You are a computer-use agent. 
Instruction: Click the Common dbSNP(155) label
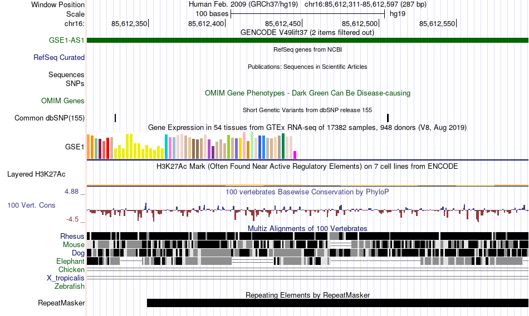point(50,118)
